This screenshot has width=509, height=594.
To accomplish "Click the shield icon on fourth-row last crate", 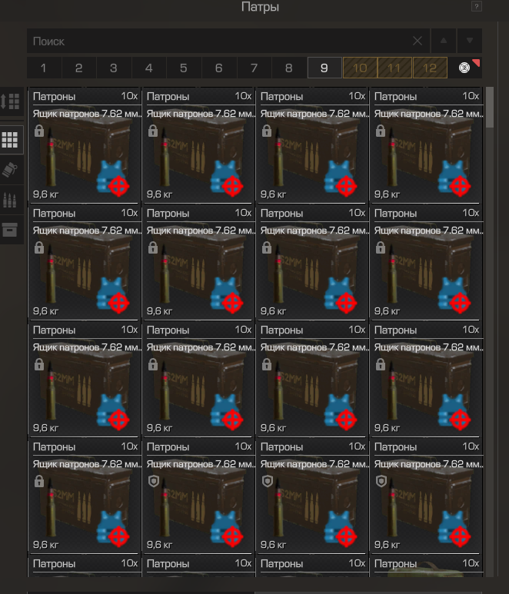I will pyautogui.click(x=381, y=481).
